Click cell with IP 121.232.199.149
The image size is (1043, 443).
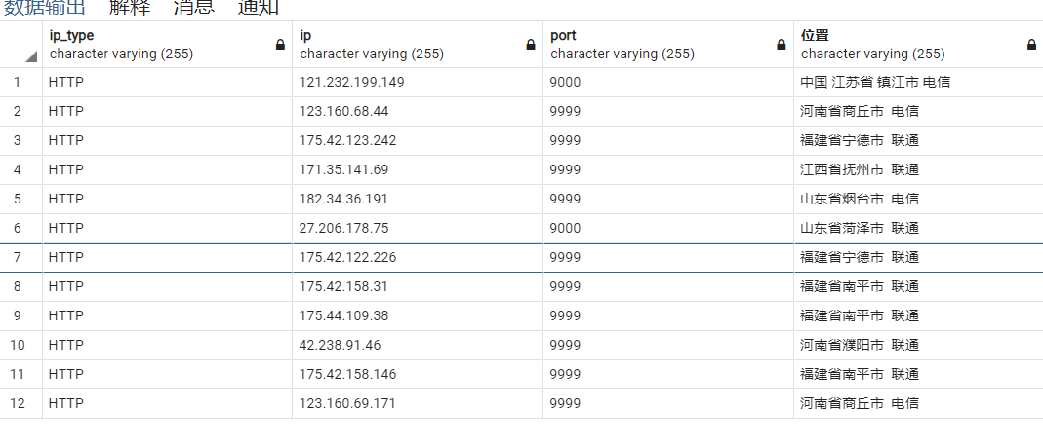[417, 83]
